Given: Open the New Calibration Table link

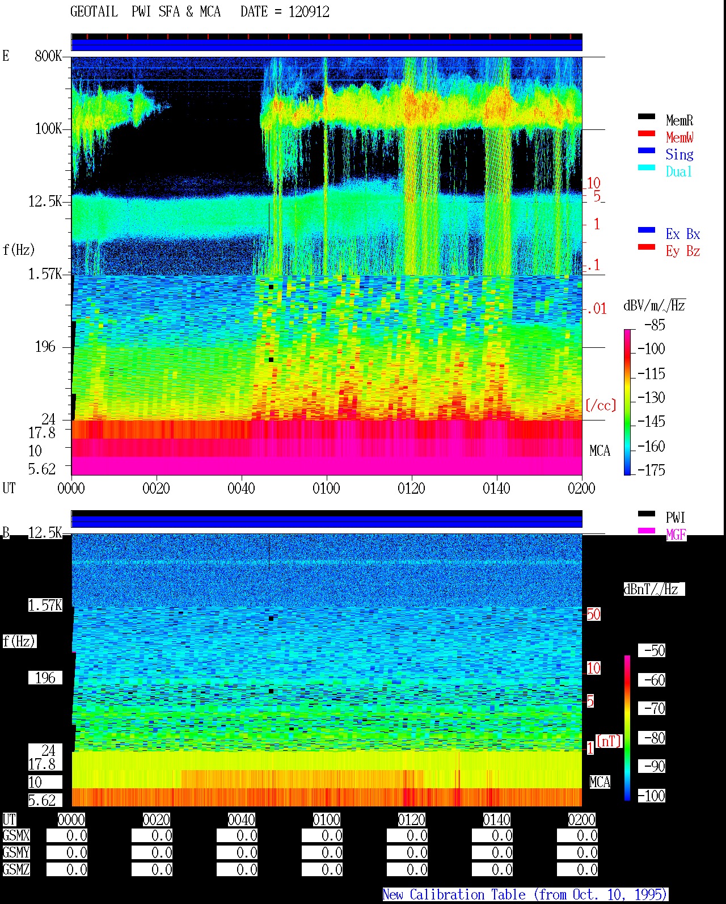Looking at the screenshot, I should (525, 894).
